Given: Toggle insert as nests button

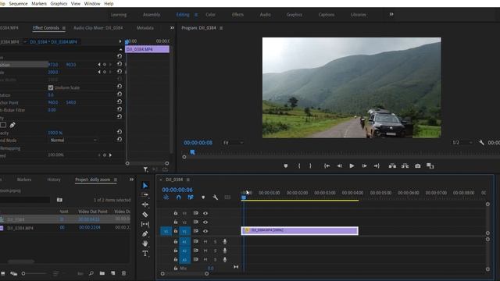Looking at the screenshot, I should 166,197.
